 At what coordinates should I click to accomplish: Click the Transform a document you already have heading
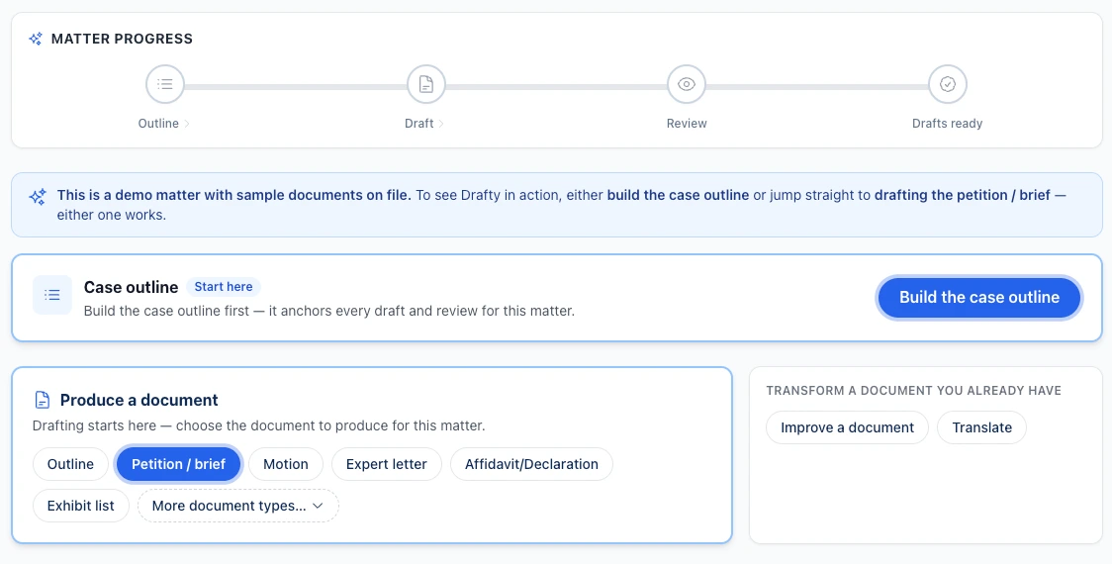[913, 390]
